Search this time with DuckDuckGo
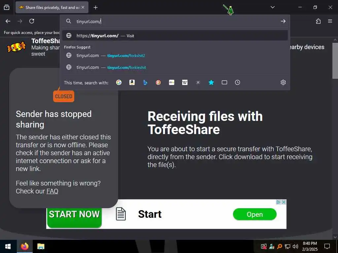 point(158,82)
